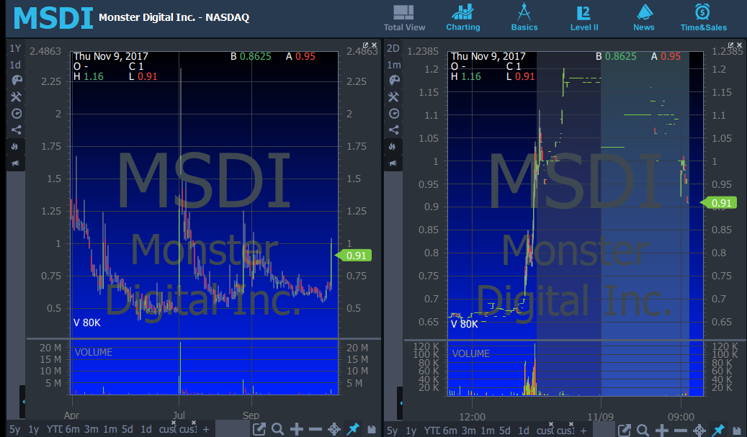Image resolution: width=747 pixels, height=437 pixels.
Task: Set the left chart to YTD timeframe
Action: click(54, 429)
